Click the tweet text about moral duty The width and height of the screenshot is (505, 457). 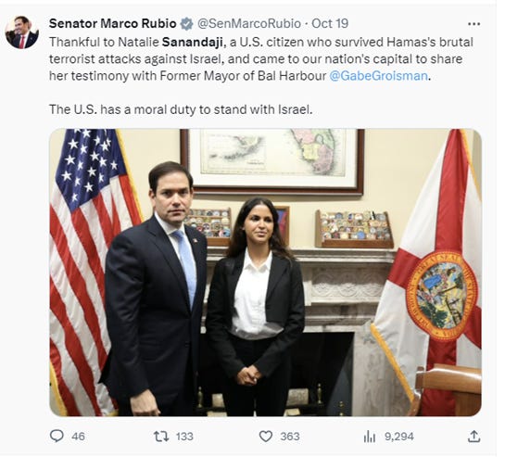(181, 109)
